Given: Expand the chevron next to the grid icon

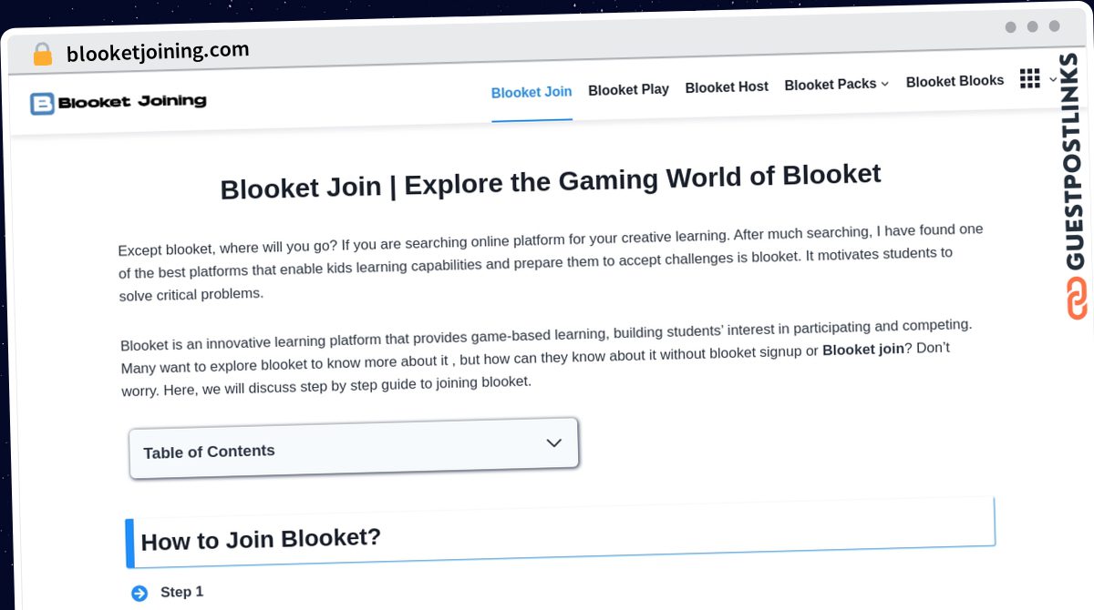Looking at the screenshot, I should coord(1053,78).
